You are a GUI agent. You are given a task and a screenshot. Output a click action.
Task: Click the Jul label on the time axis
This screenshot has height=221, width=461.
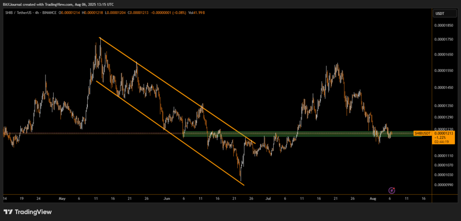269,198
